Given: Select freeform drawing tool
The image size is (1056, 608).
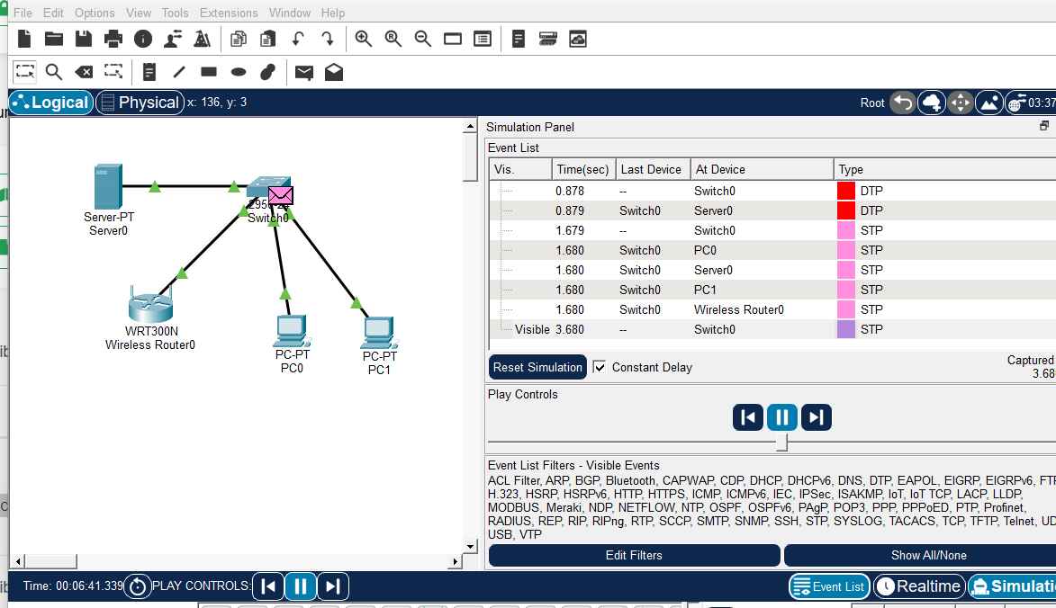Looking at the screenshot, I should click(268, 72).
